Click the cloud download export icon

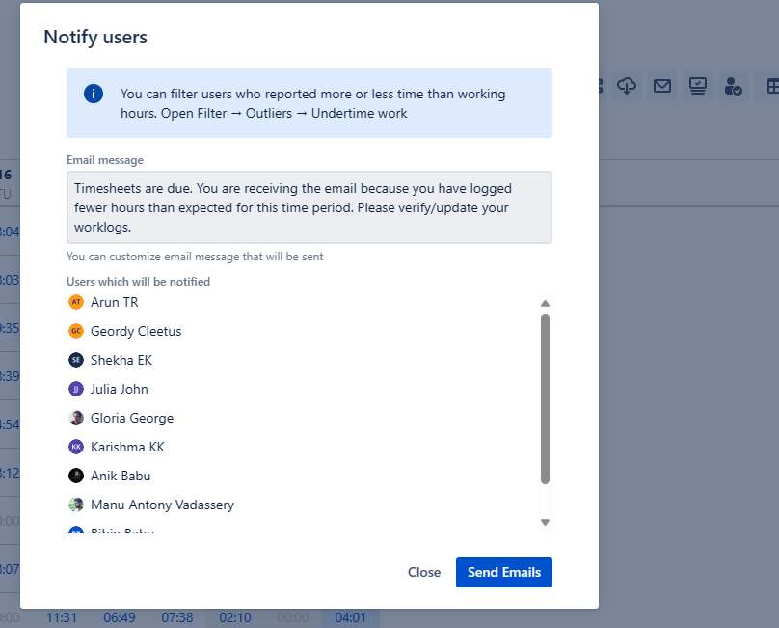[627, 87]
